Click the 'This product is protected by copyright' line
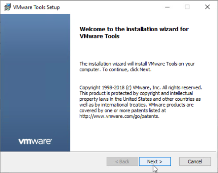The image size is (218, 173). pyautogui.click(x=136, y=93)
